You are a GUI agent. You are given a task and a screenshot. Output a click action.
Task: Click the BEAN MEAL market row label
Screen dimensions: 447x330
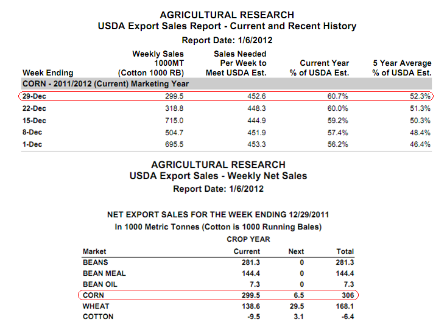(x=104, y=273)
